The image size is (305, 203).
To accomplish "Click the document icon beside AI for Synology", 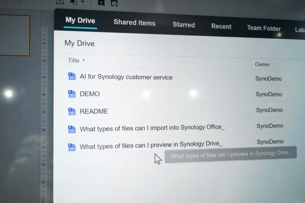I will (72, 76).
